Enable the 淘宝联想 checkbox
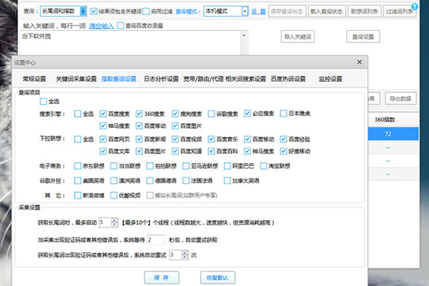 click(263, 166)
